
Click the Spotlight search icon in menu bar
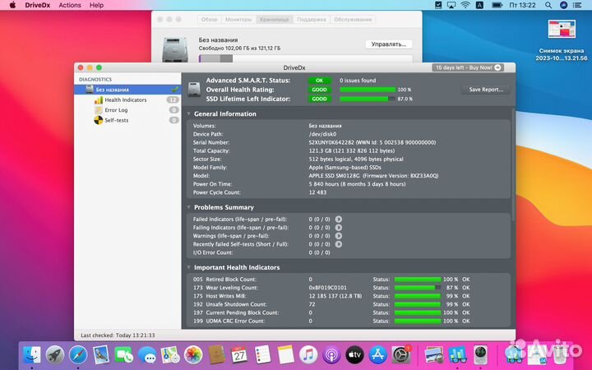pos(548,5)
